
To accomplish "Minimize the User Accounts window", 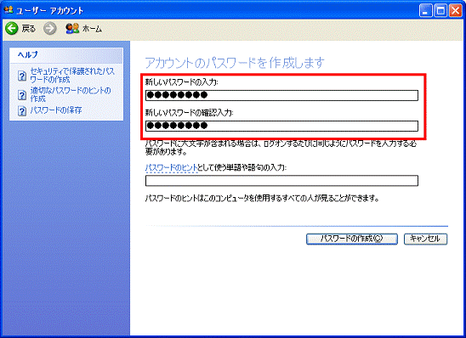I will coord(425,11).
